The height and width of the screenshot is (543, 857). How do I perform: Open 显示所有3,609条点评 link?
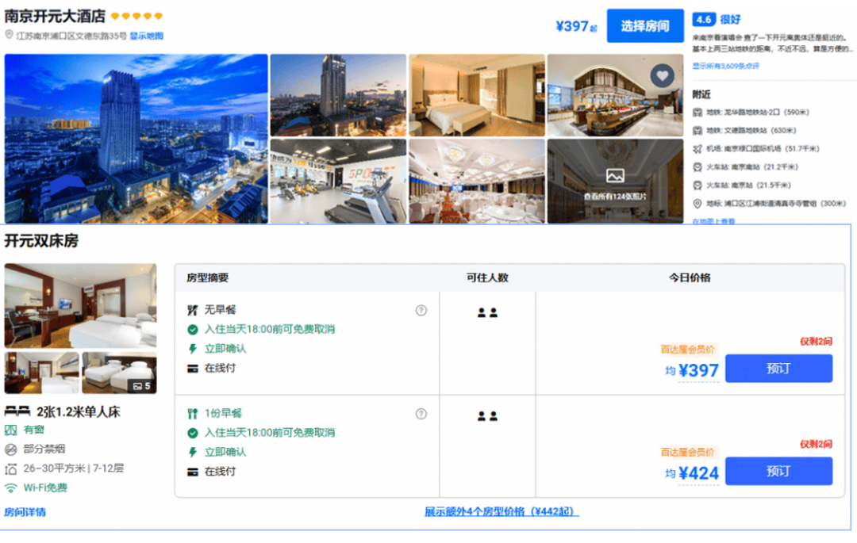[725, 66]
